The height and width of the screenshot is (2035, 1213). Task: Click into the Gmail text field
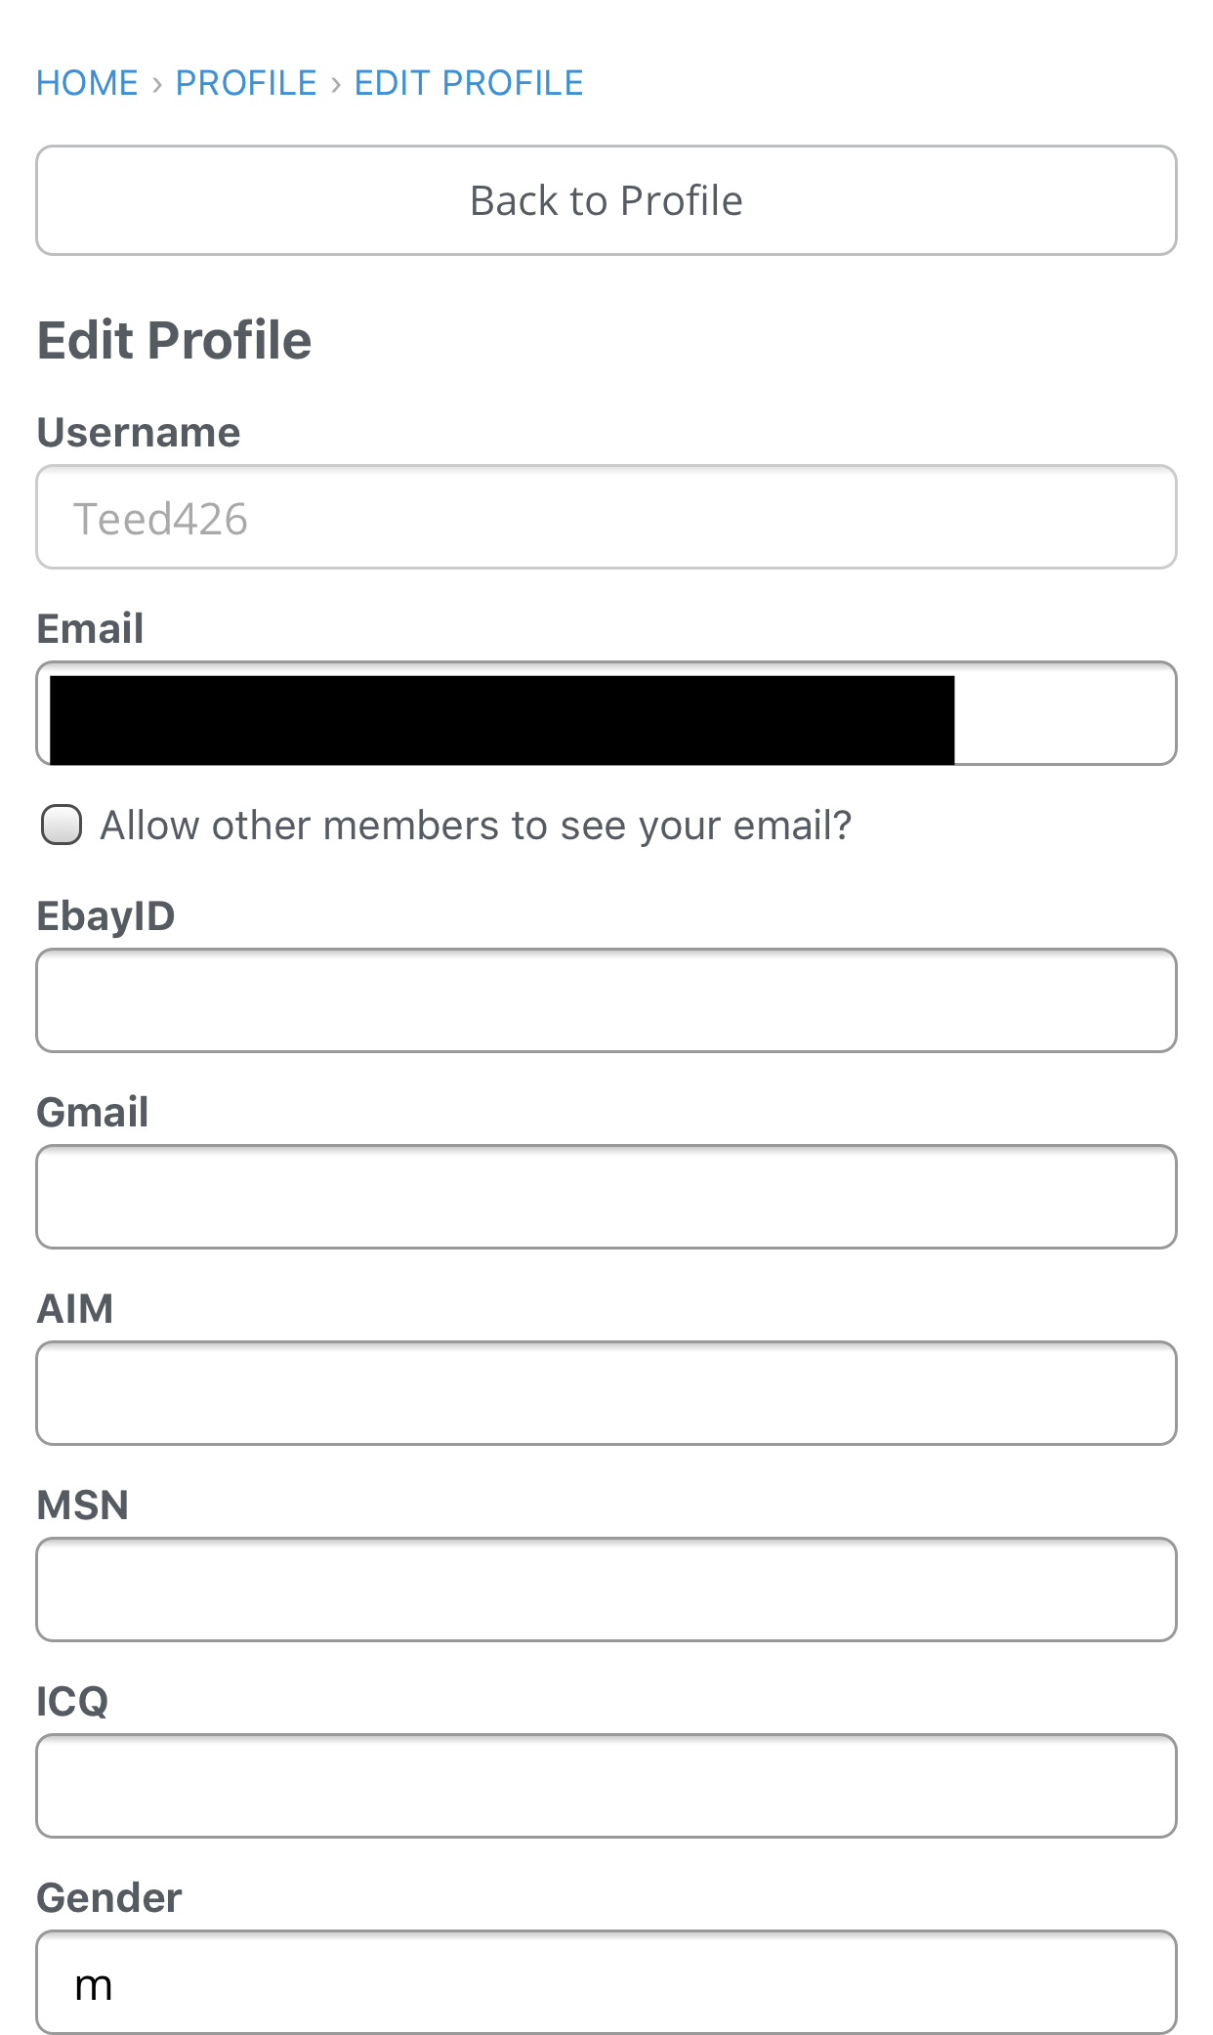click(606, 1197)
